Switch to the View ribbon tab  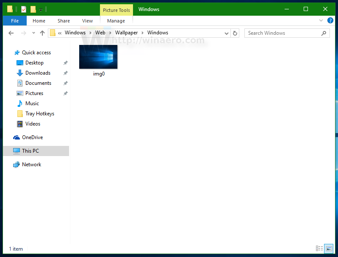pos(87,21)
